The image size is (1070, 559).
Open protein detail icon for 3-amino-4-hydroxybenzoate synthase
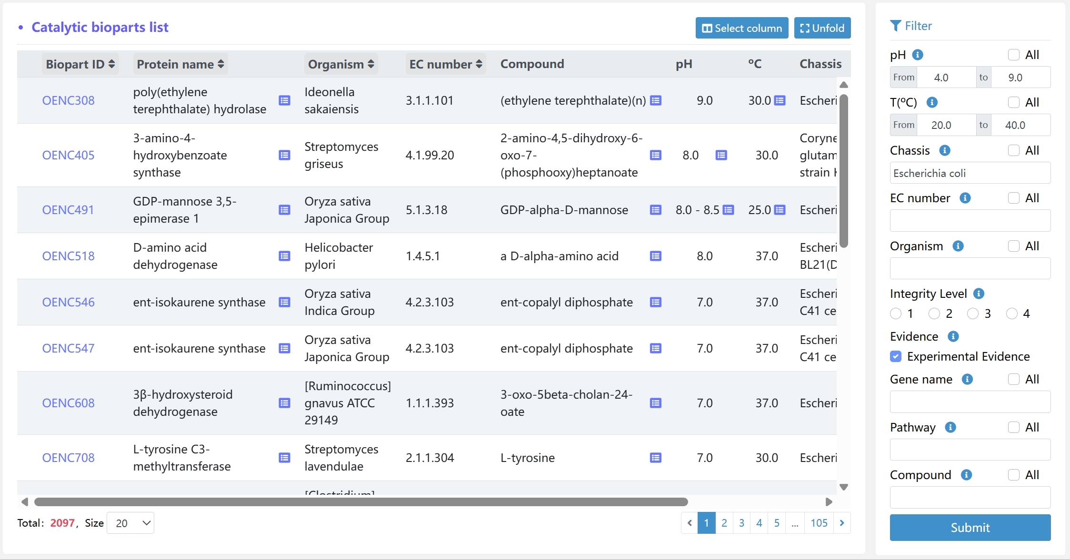(284, 155)
